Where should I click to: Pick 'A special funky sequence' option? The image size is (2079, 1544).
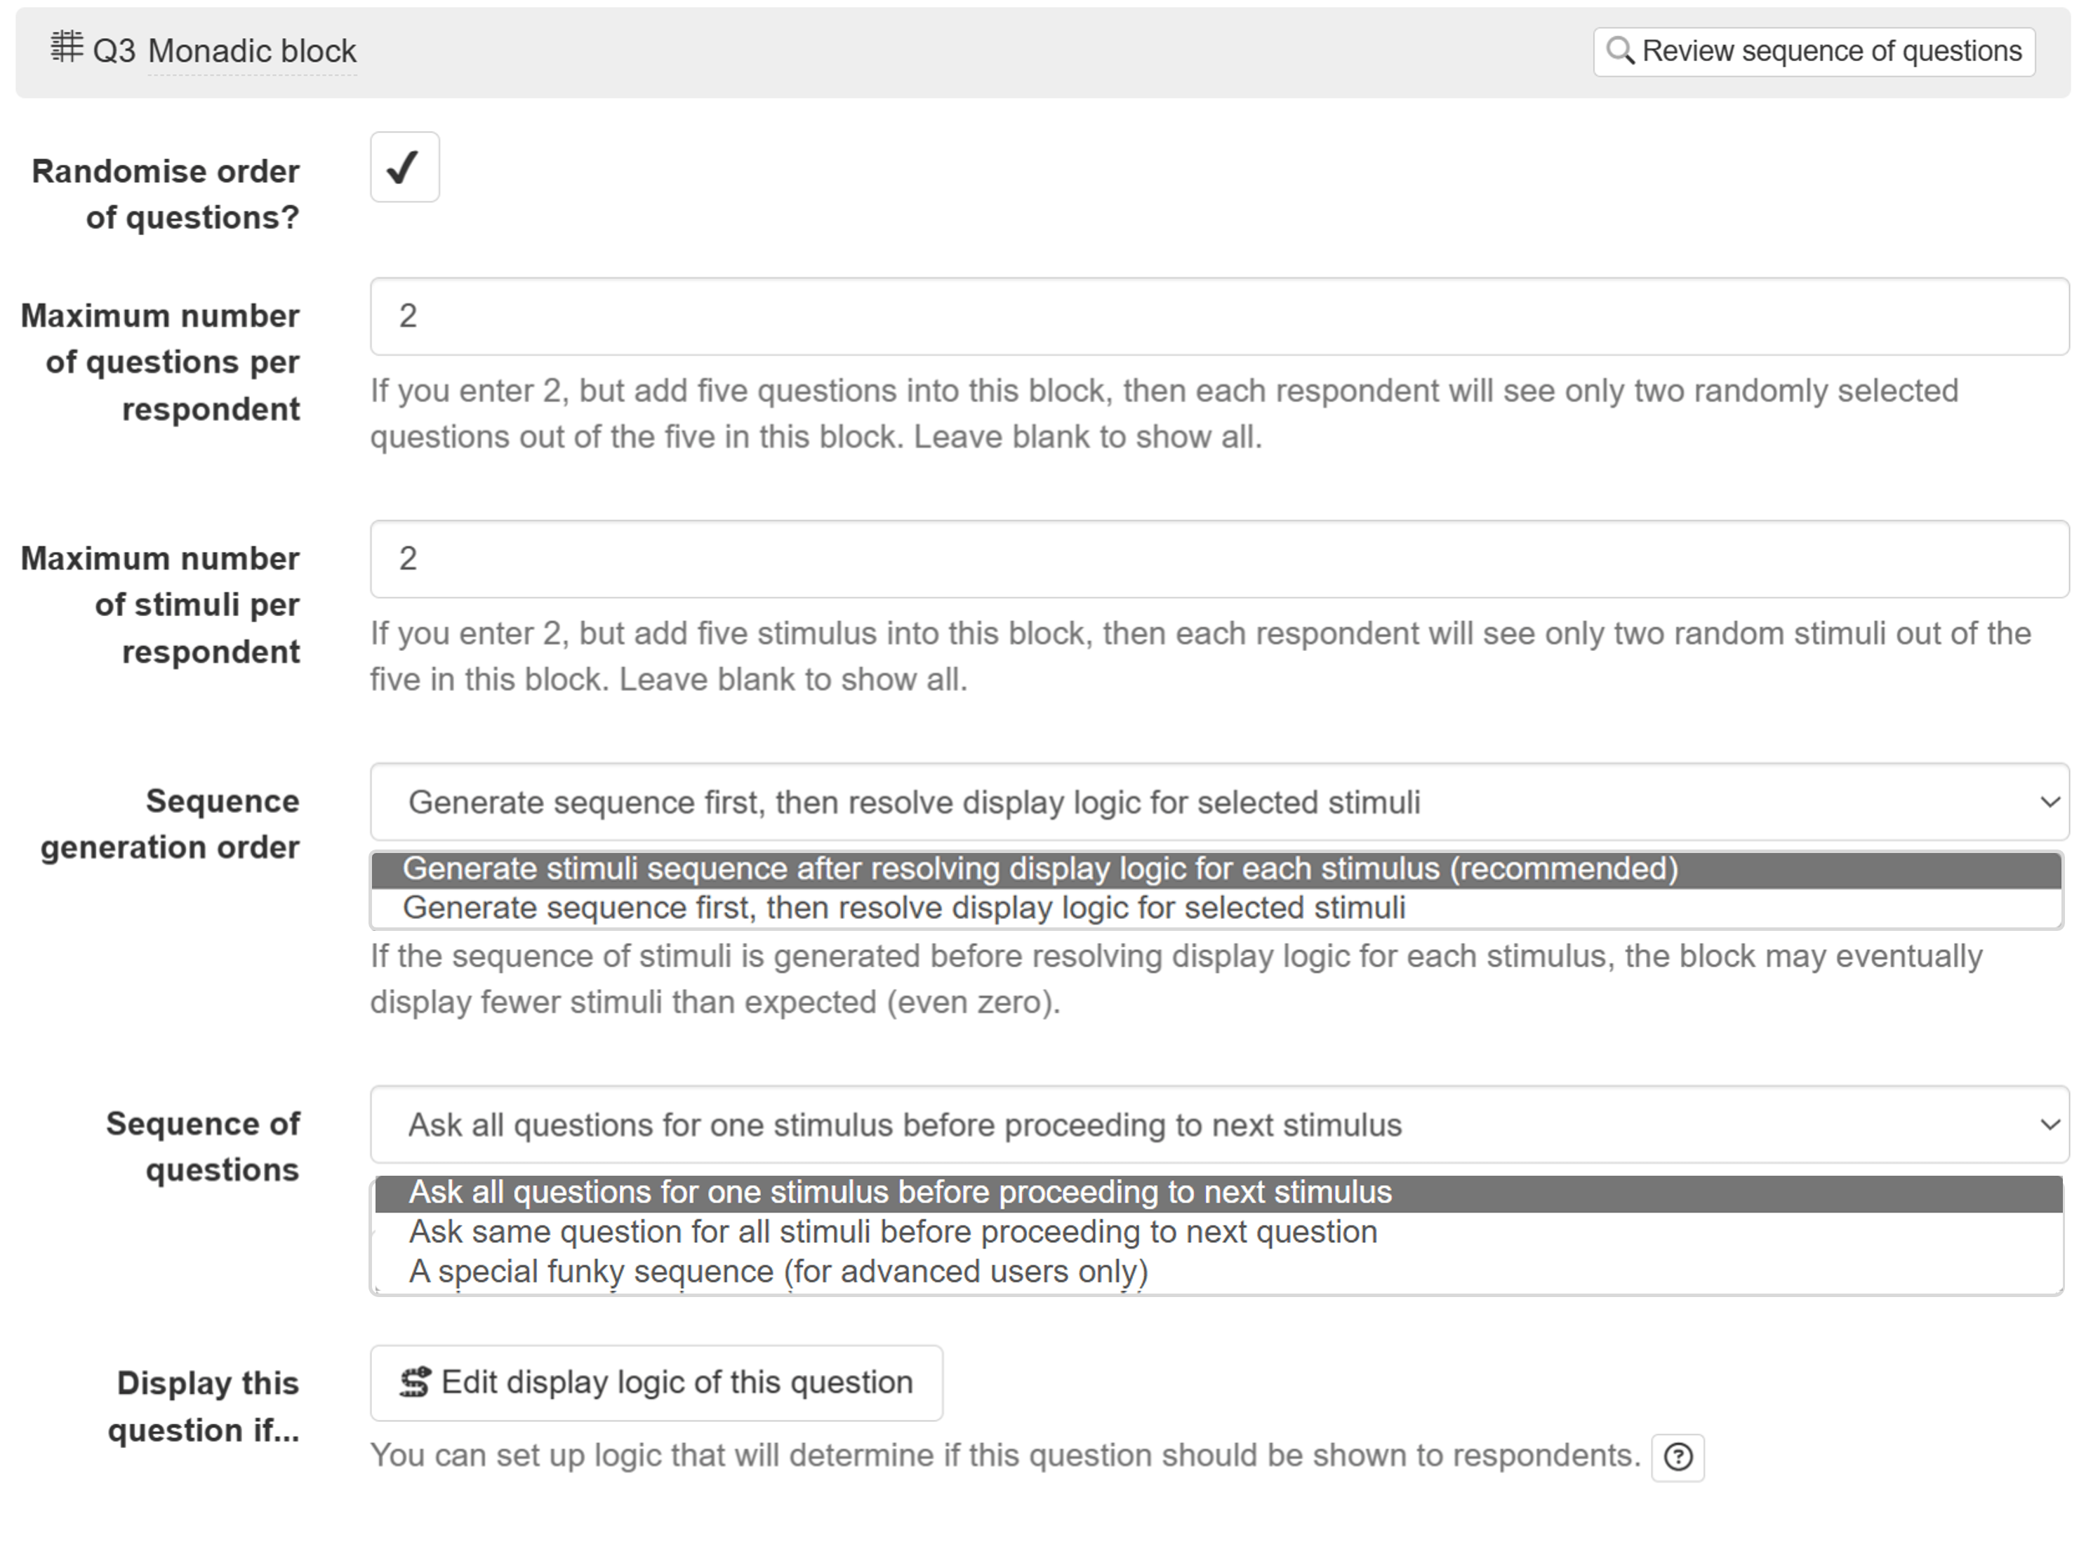pos(778,1272)
